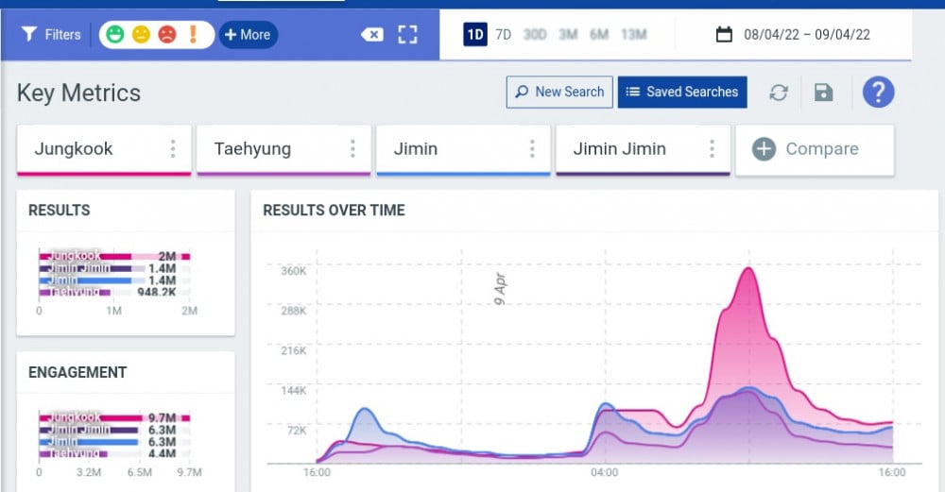Click the Jungkook bar in Results chart

114,257
